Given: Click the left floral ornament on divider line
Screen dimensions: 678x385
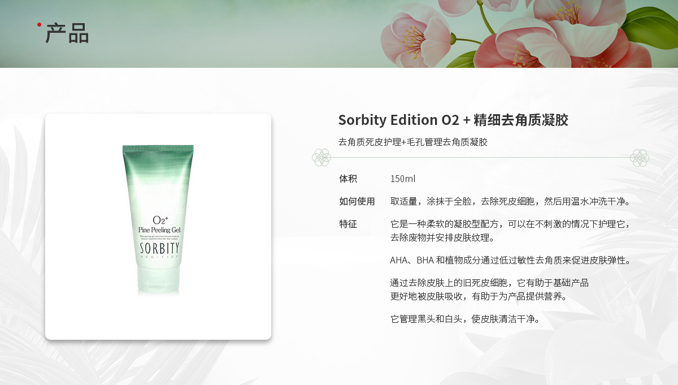Looking at the screenshot, I should pos(321,157).
